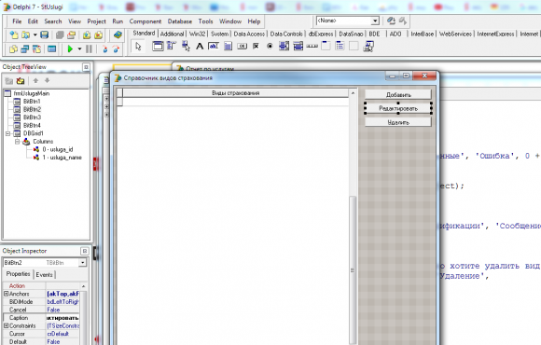Collapse the DBGrid1 tree node
This screenshot has width=541, height=345.
tap(7, 133)
